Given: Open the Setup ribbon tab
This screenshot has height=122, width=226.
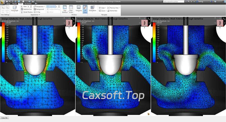Looking at the screenshot, I should [8, 4].
